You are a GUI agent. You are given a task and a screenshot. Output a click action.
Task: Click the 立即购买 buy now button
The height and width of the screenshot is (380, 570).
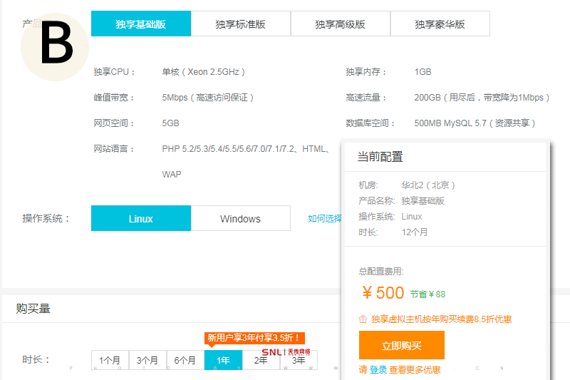tap(402, 345)
